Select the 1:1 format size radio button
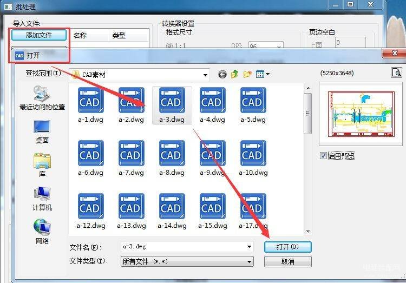The height and width of the screenshot is (283, 406). (169, 45)
